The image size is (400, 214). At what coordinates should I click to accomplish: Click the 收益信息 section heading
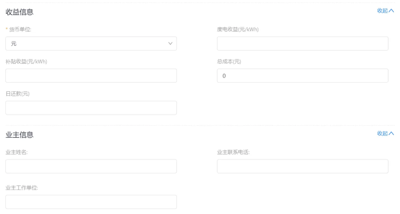pyautogui.click(x=20, y=12)
